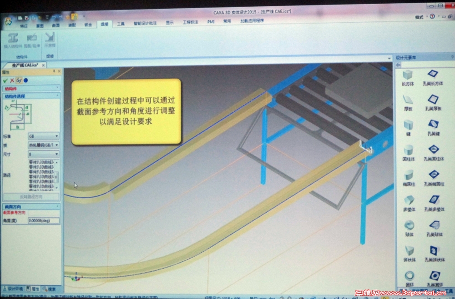The width and height of the screenshot is (455, 299).
Task: Click the help question mark icon
Action: coord(432,16)
